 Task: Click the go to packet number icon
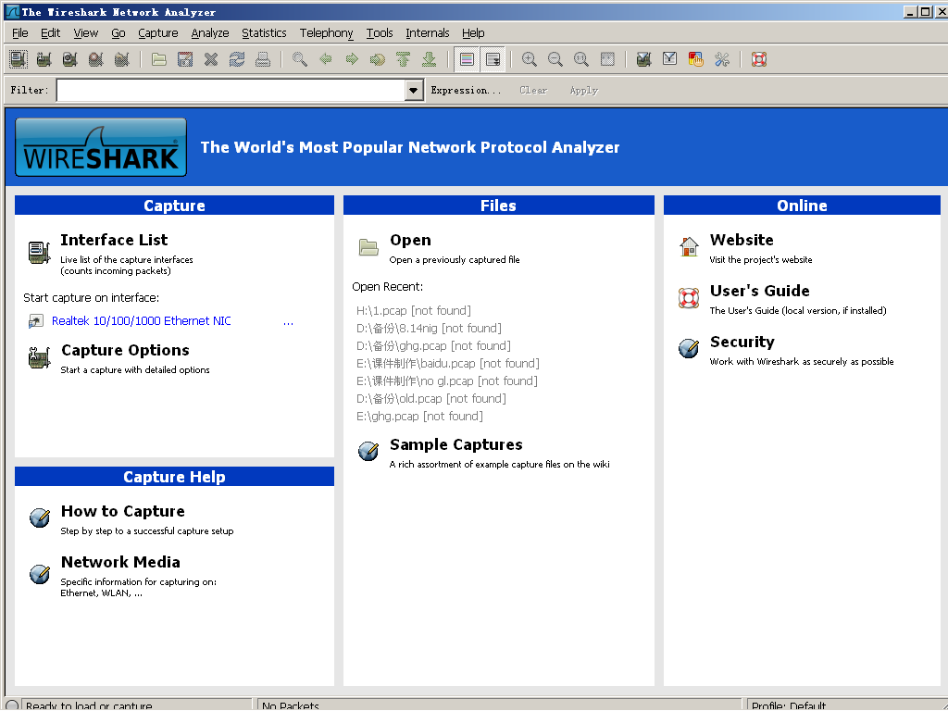[x=378, y=58]
